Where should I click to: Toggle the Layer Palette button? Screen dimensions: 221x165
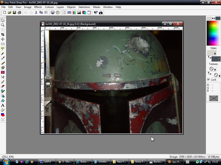(x=84, y=13)
